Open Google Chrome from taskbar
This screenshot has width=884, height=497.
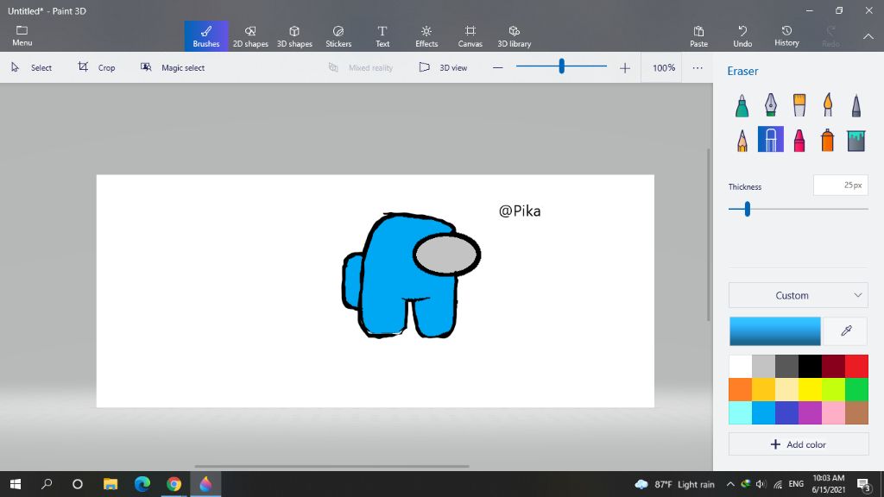(x=174, y=484)
